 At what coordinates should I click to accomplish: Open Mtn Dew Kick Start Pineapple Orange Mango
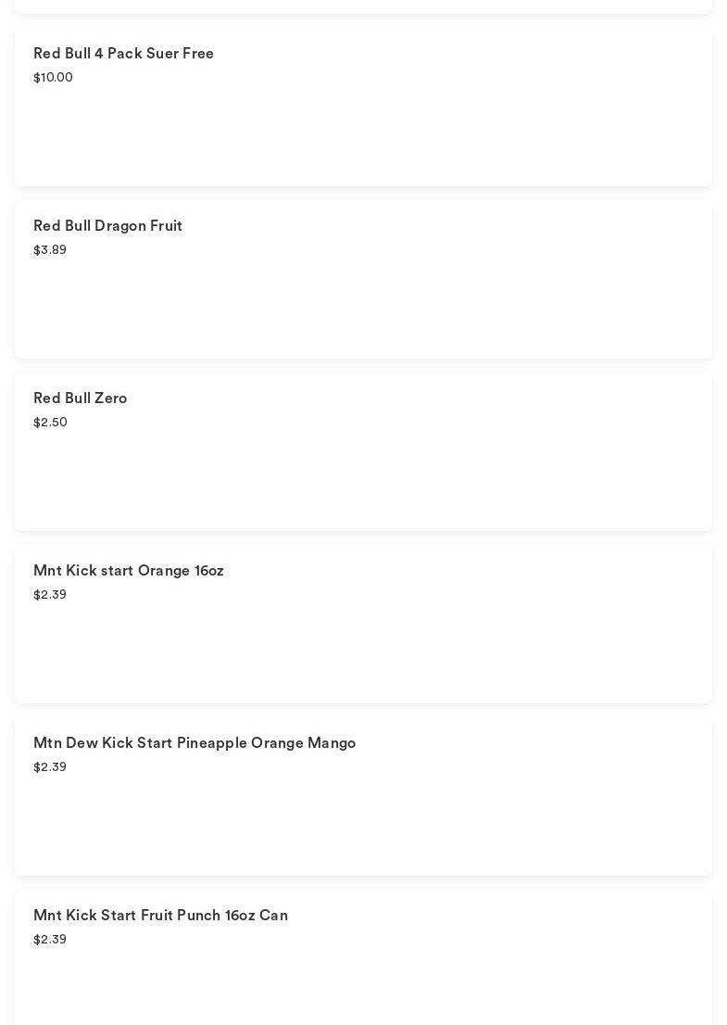pos(194,743)
